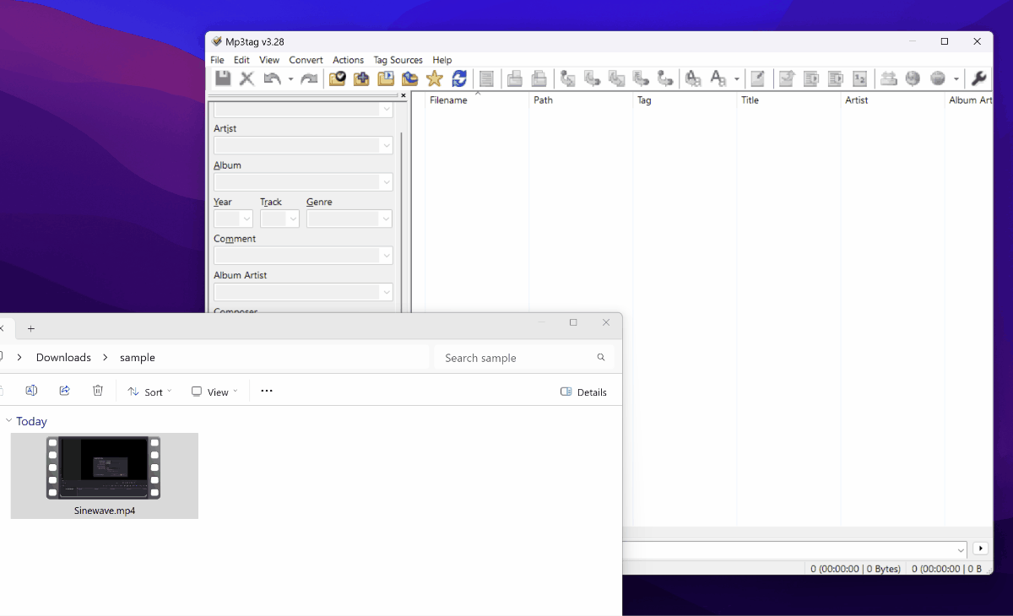Click the Change directory folder-with-checkmark icon
1013x616 pixels.
pos(338,78)
